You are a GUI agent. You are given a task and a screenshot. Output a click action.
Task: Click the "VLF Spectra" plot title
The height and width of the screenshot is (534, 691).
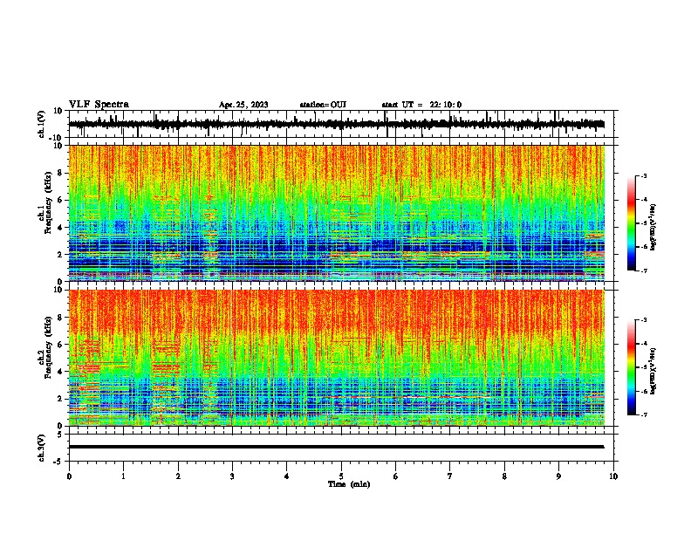pyautogui.click(x=99, y=104)
